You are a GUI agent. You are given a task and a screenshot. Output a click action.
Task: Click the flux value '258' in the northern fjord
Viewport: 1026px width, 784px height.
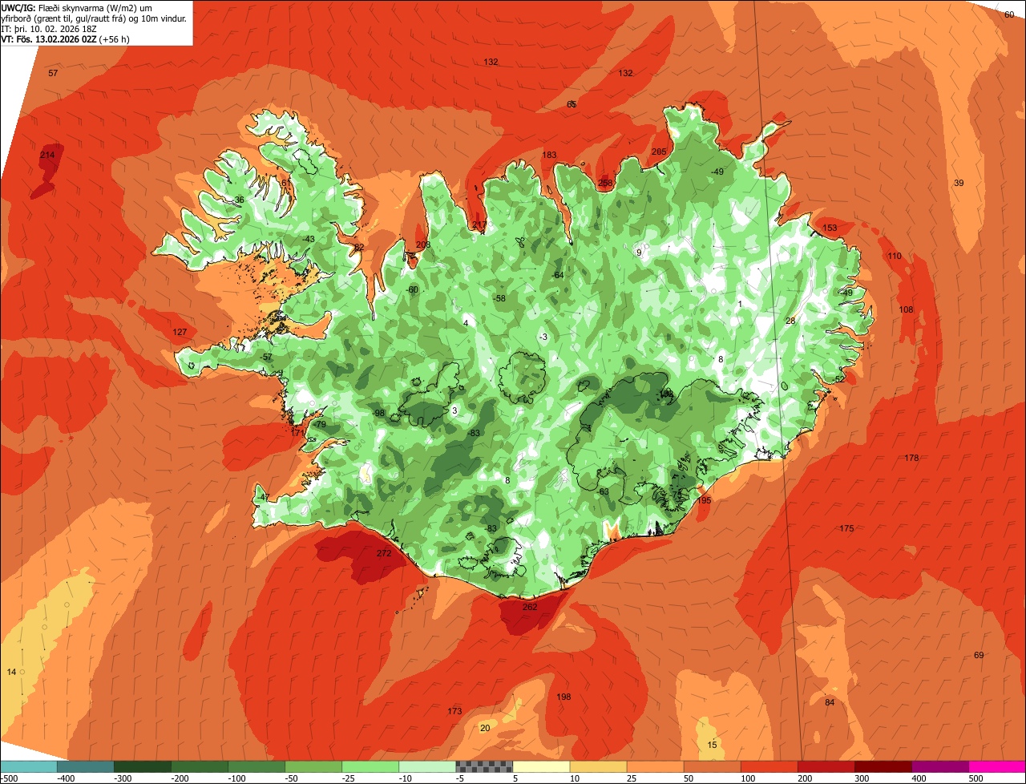[605, 183]
